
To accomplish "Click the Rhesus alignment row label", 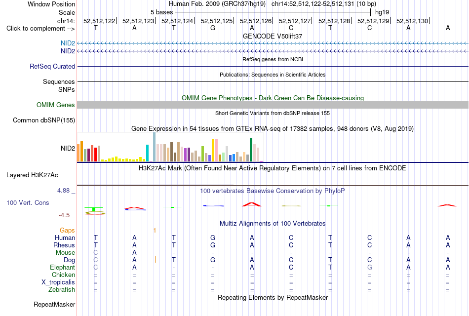I will [64, 245].
